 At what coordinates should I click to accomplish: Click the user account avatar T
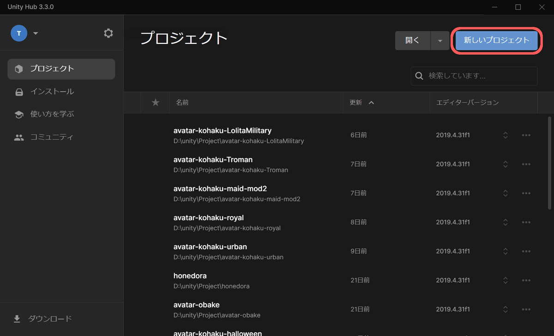19,33
